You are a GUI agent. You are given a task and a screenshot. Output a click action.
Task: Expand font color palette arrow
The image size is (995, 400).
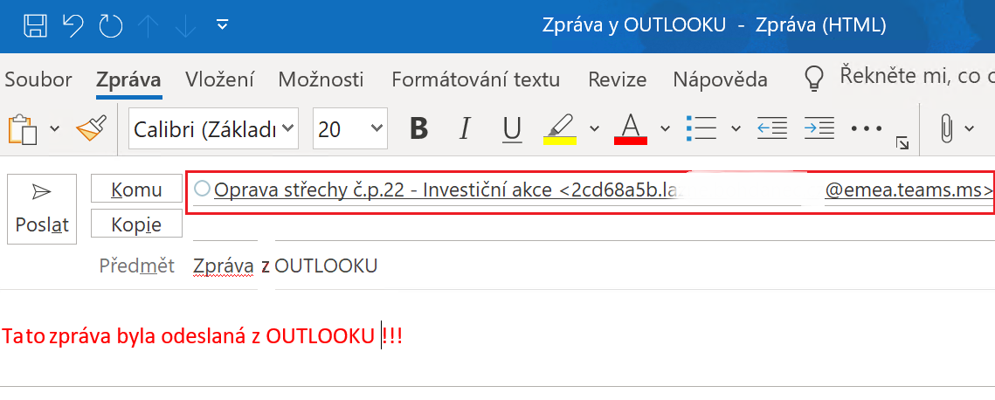coord(665,128)
